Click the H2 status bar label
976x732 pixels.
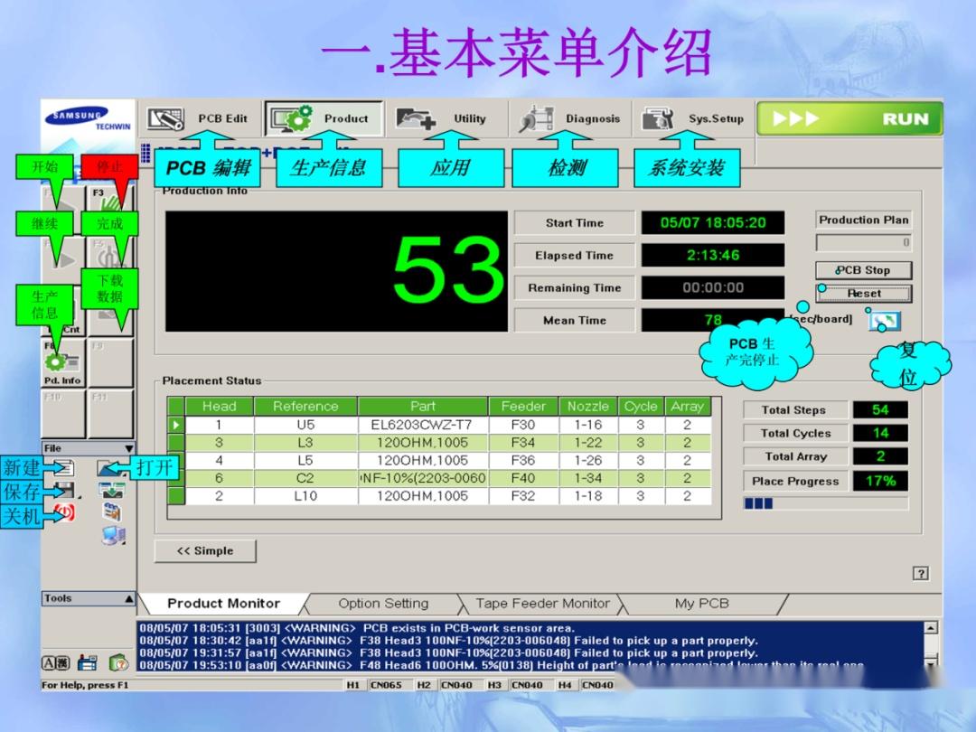423,685
